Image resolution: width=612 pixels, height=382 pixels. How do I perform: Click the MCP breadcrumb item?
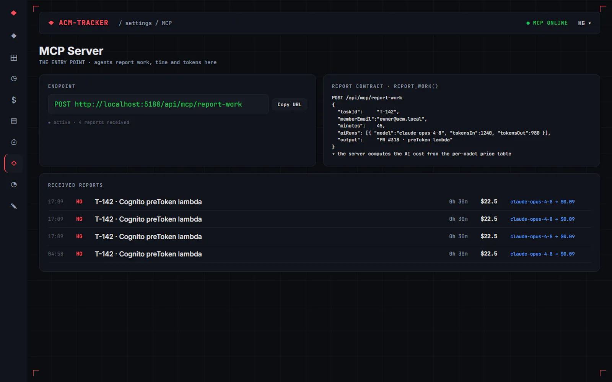pyautogui.click(x=167, y=23)
